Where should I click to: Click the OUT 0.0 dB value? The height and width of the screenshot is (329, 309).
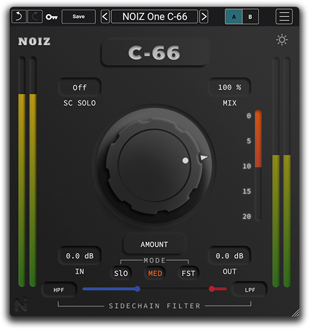[x=230, y=256]
